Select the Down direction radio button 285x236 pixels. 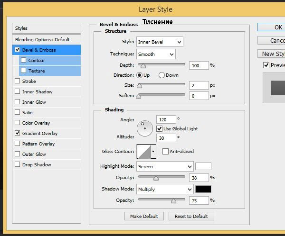pyautogui.click(x=161, y=75)
